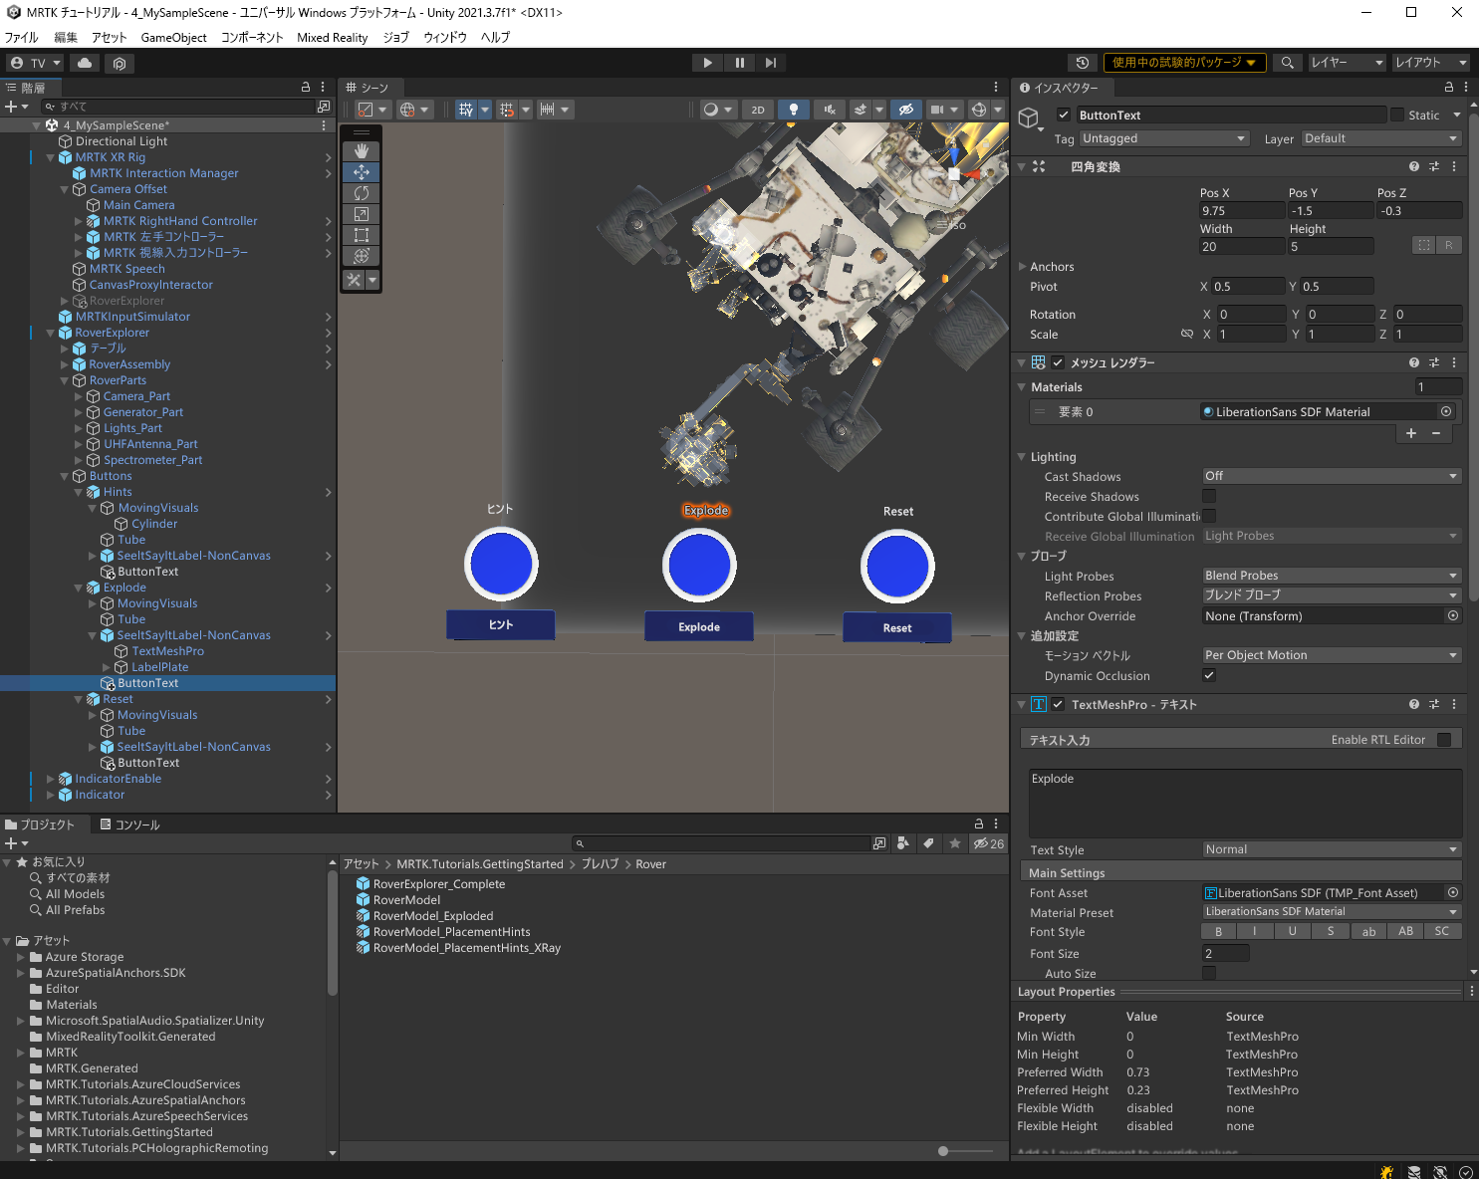Open the GameObject menu
This screenshot has height=1179, width=1479.
coord(173,38)
